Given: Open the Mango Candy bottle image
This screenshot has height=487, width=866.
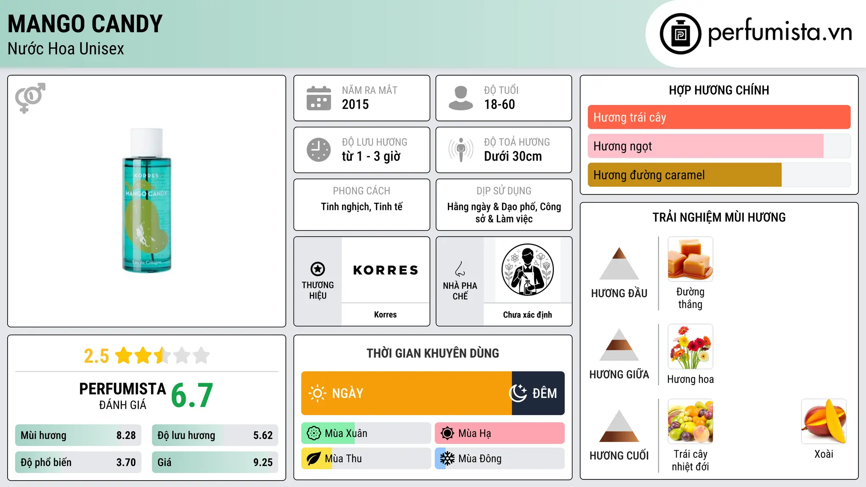Looking at the screenshot, I should (146, 200).
